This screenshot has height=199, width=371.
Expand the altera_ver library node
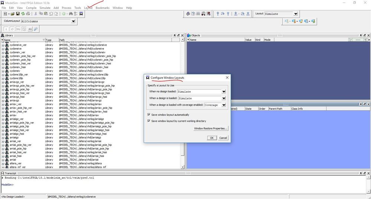[3, 163]
